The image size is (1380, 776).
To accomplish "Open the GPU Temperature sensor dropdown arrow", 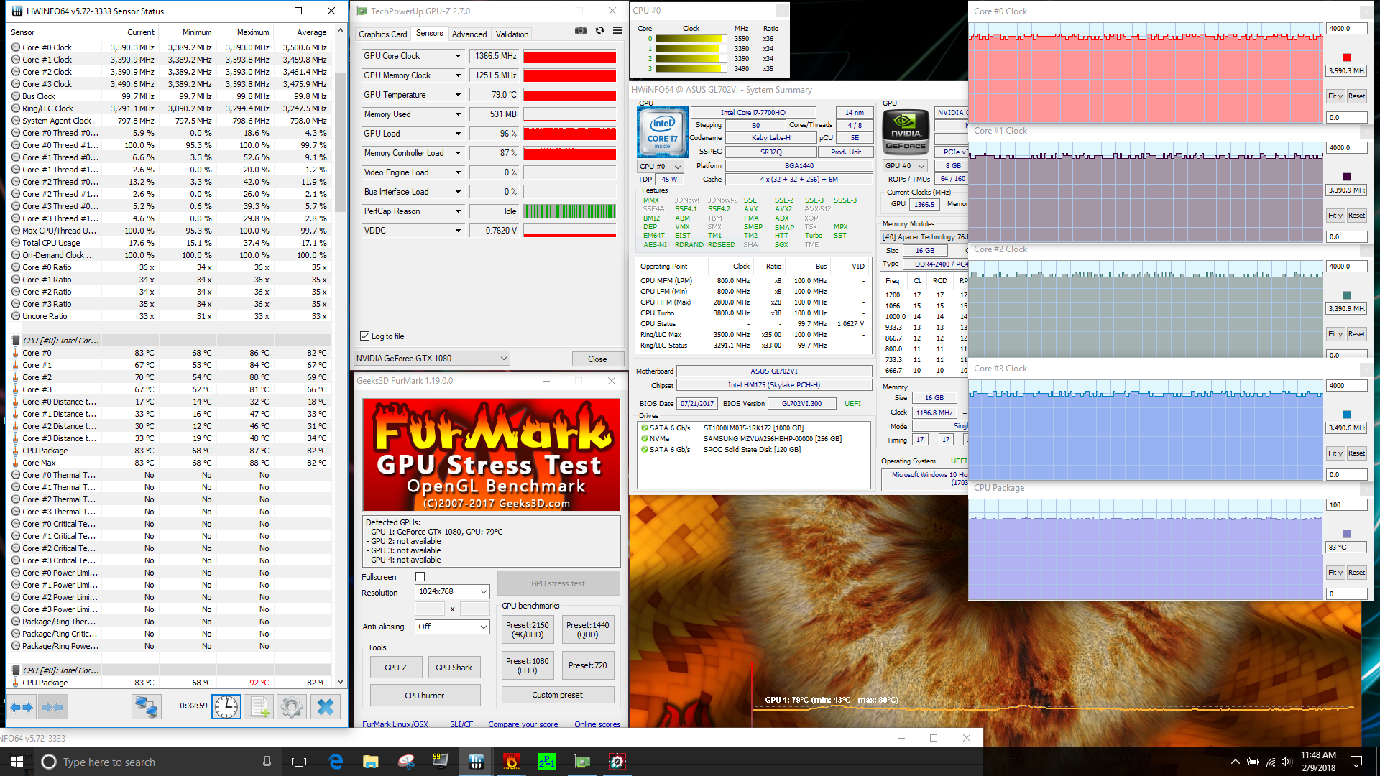I will [458, 95].
